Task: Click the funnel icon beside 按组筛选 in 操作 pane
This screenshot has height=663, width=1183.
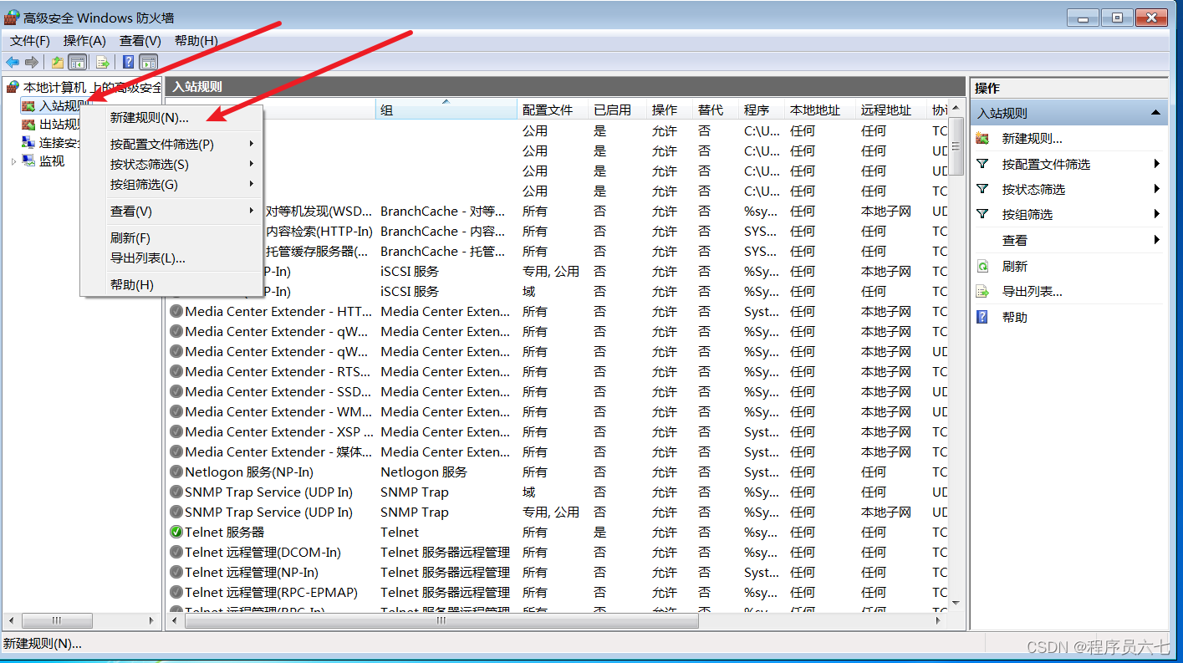Action: [x=983, y=214]
